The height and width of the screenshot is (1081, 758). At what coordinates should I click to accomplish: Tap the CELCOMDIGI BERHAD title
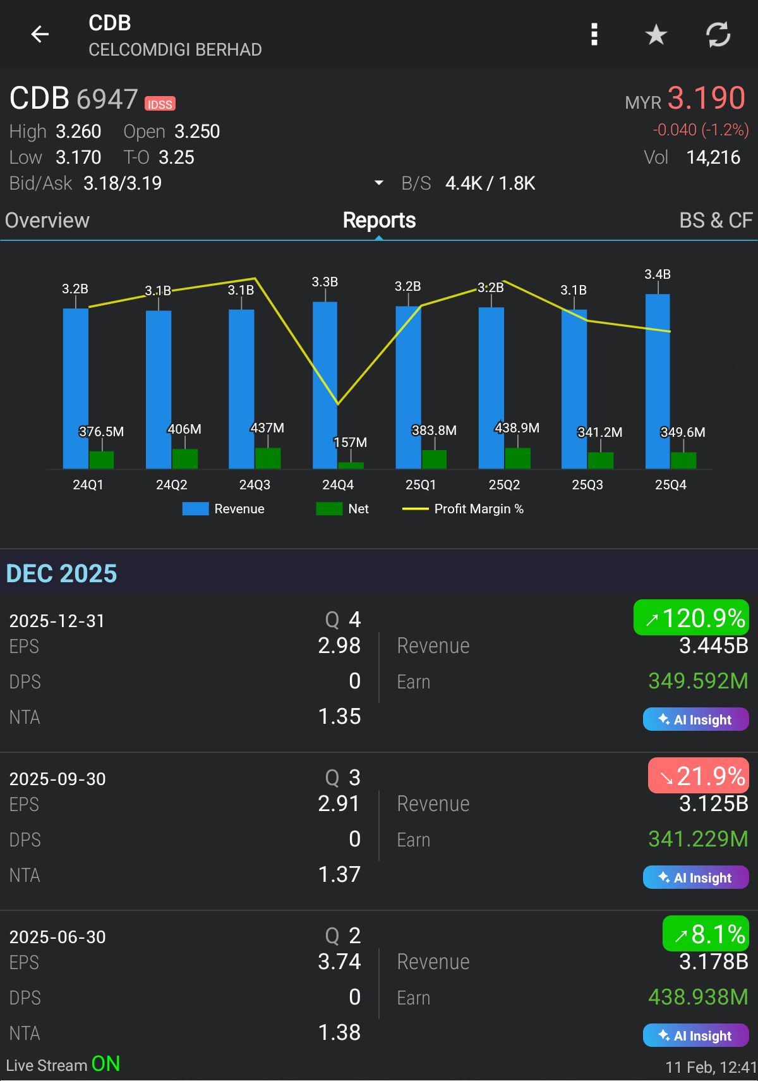tap(175, 50)
